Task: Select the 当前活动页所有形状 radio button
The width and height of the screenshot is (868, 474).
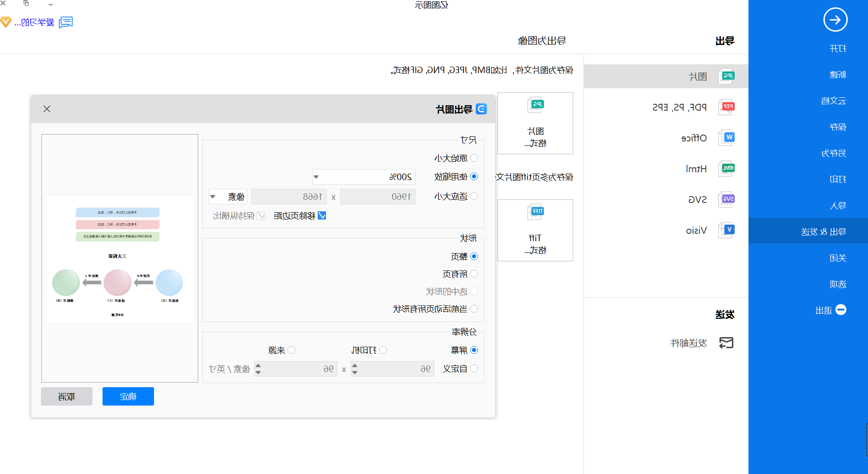Action: coord(474,309)
